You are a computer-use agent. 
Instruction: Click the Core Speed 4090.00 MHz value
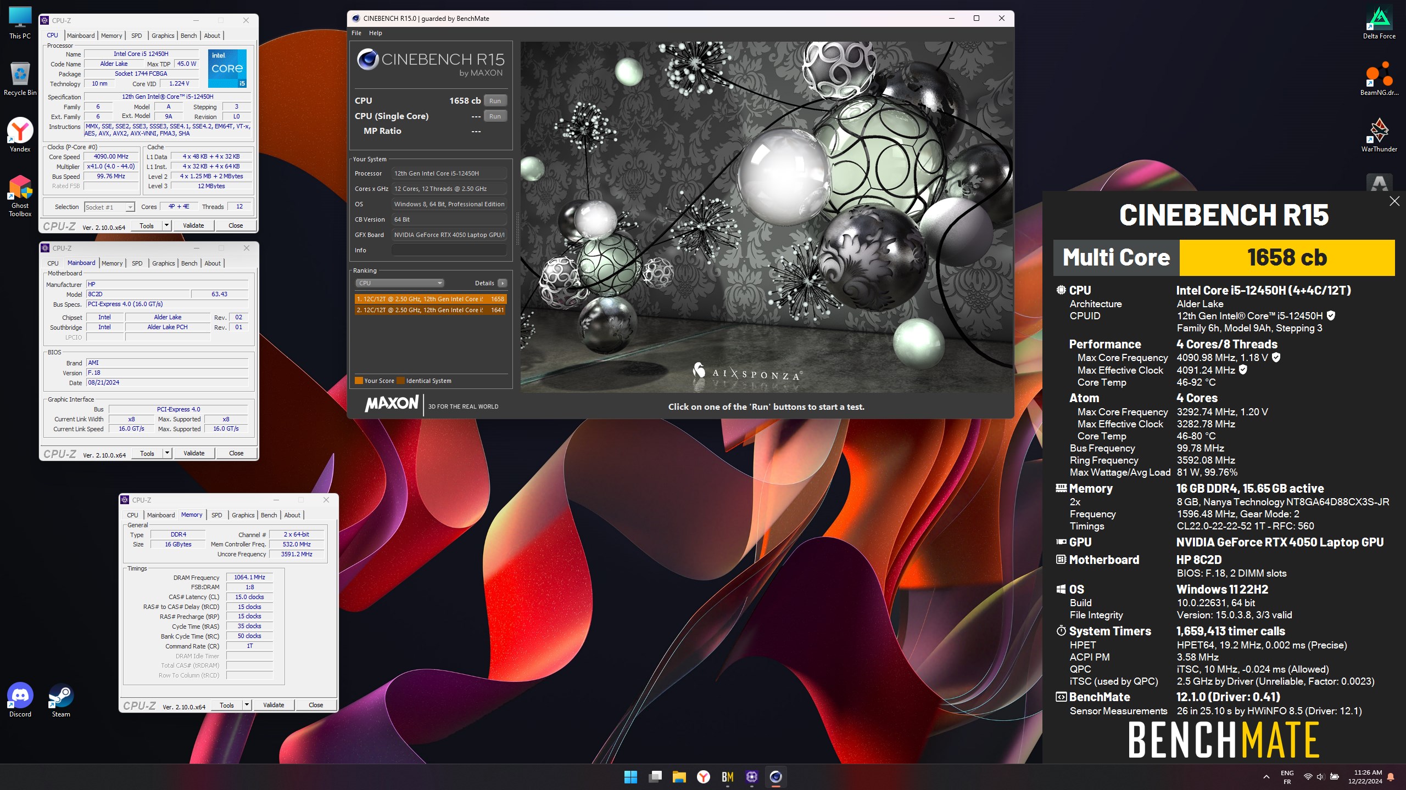tap(111, 156)
